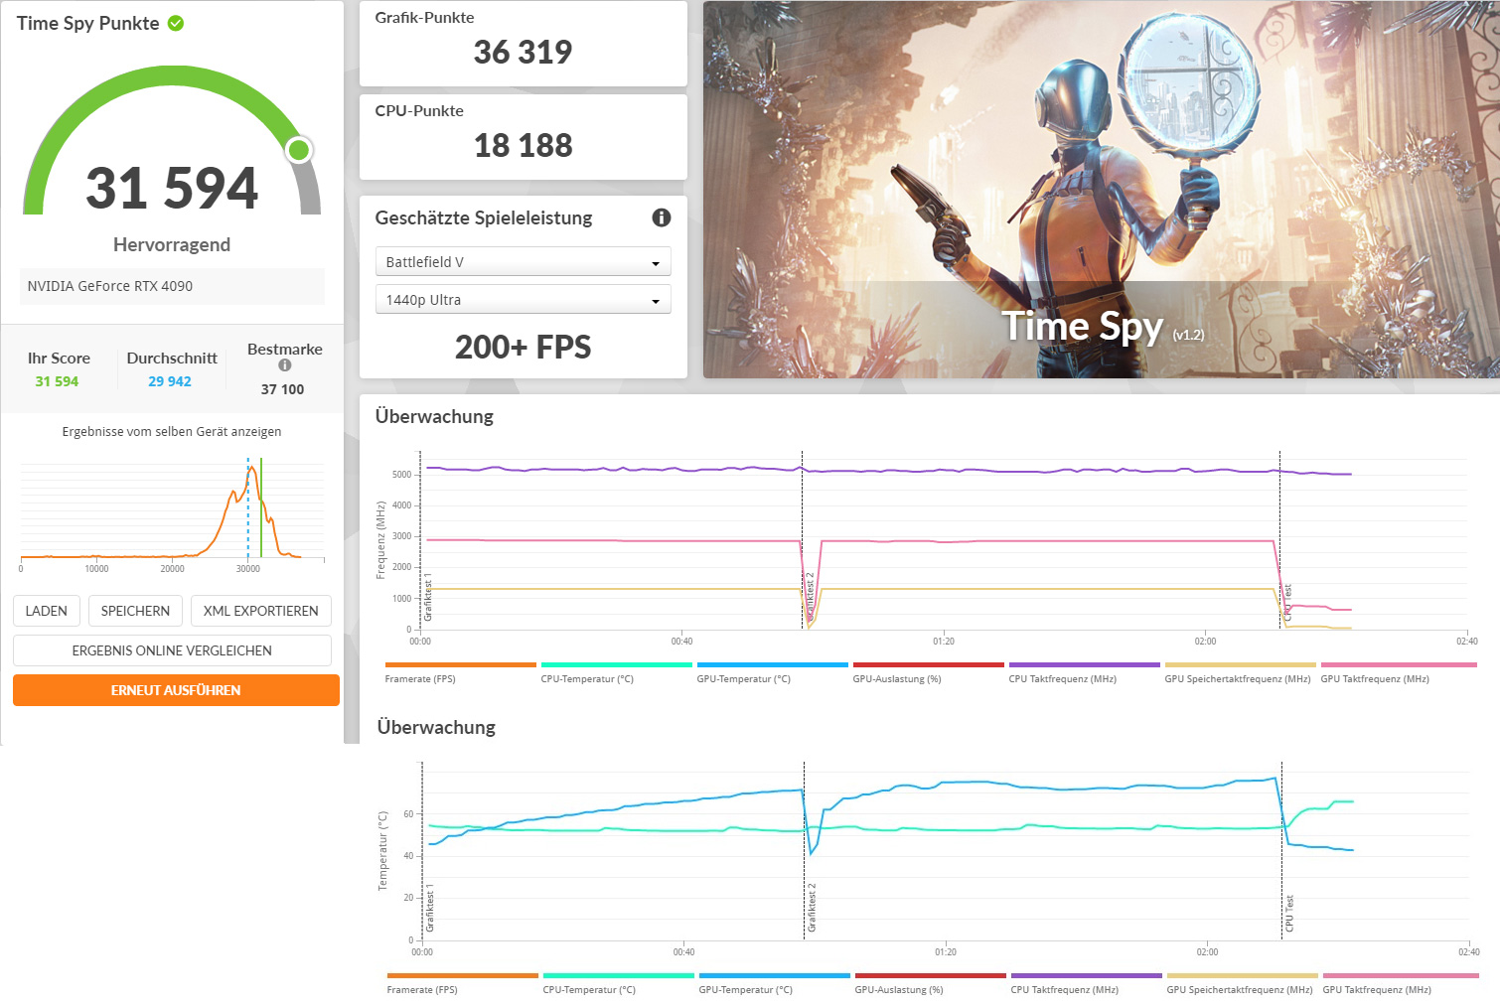Click the Time Spy benchmark thumbnail image
Screen dimensions: 1500x1007
(1101, 189)
